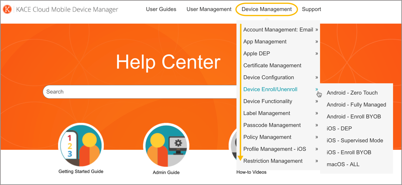Image resolution: width=402 pixels, height=185 pixels.
Task: Expand the App Management submenu
Action: pos(265,42)
